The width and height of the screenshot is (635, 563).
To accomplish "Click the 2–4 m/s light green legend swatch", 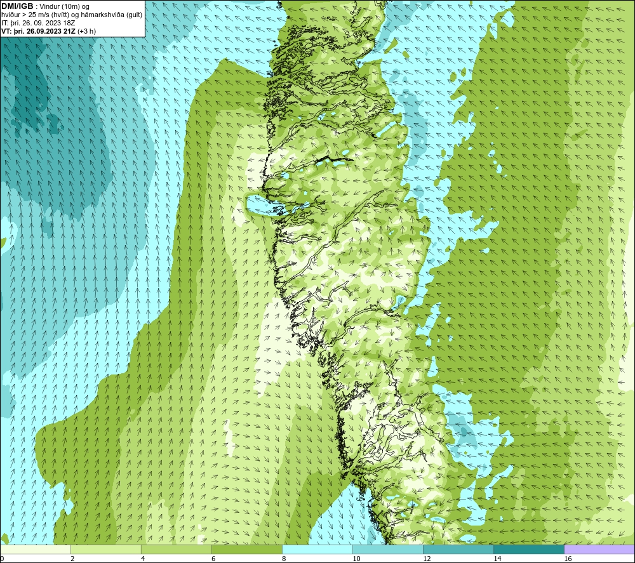I will coord(105,550).
